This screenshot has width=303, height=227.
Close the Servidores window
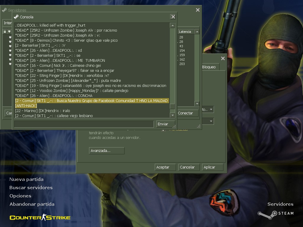click(x=197, y=10)
